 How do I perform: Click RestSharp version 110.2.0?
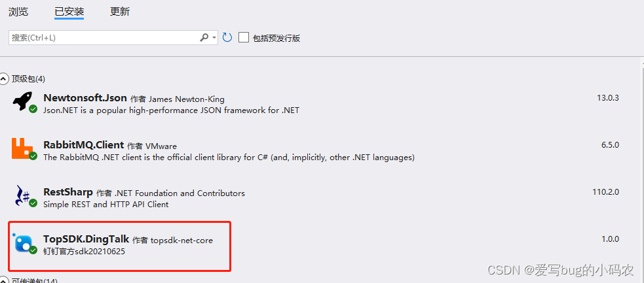pyautogui.click(x=606, y=192)
